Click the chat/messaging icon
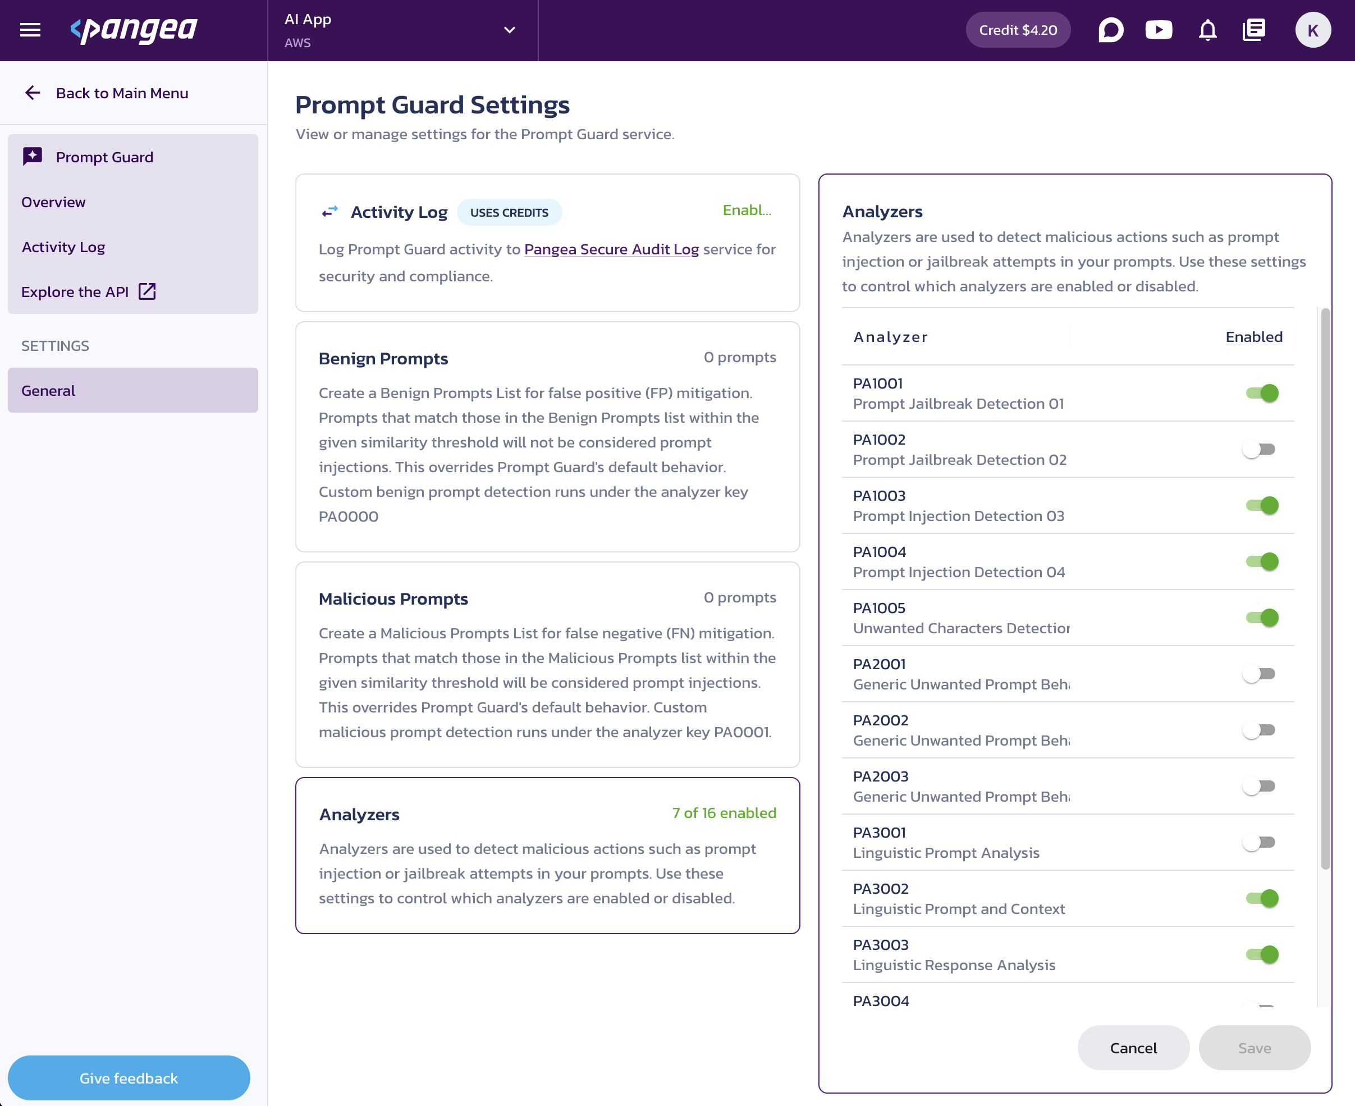This screenshot has height=1106, width=1355. pos(1112,29)
